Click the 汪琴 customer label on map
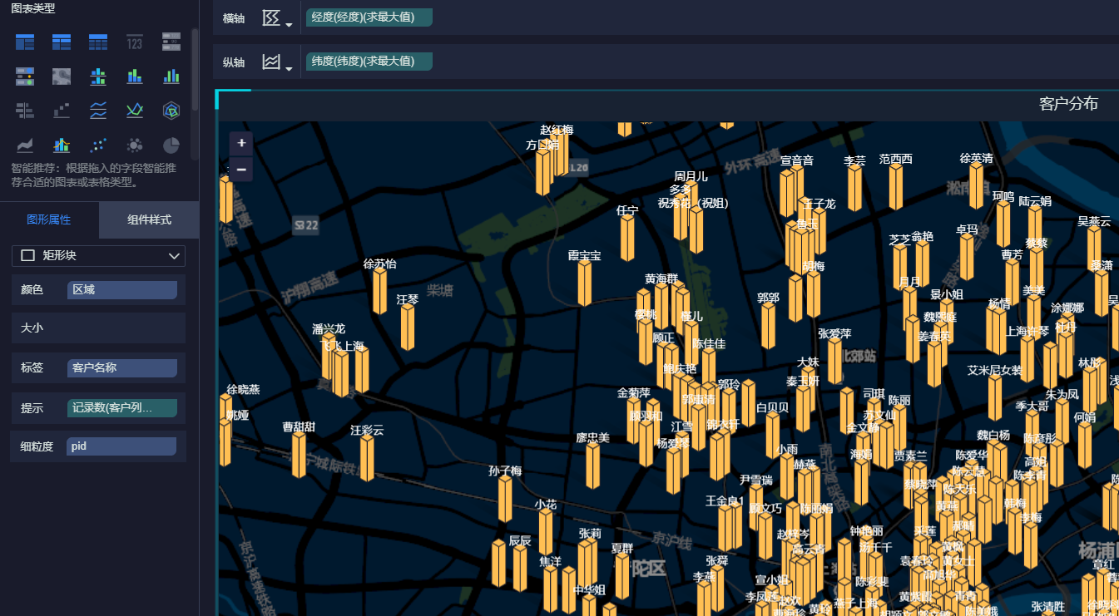The image size is (1119, 616). tap(408, 299)
